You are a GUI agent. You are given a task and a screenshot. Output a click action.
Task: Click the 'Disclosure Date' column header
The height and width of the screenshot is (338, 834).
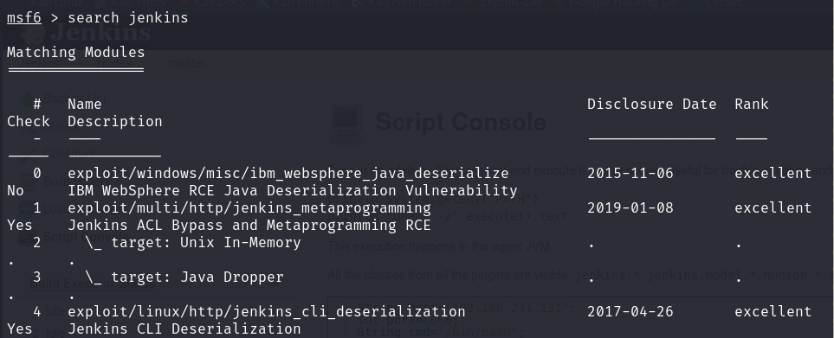pos(651,104)
